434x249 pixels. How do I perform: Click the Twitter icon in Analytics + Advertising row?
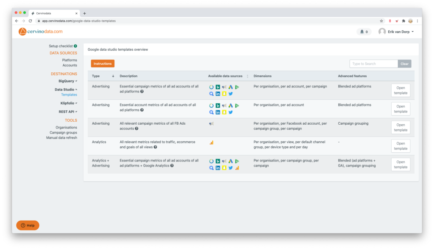(231, 168)
